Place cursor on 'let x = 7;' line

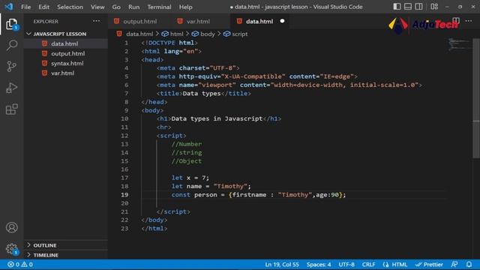click(x=190, y=178)
